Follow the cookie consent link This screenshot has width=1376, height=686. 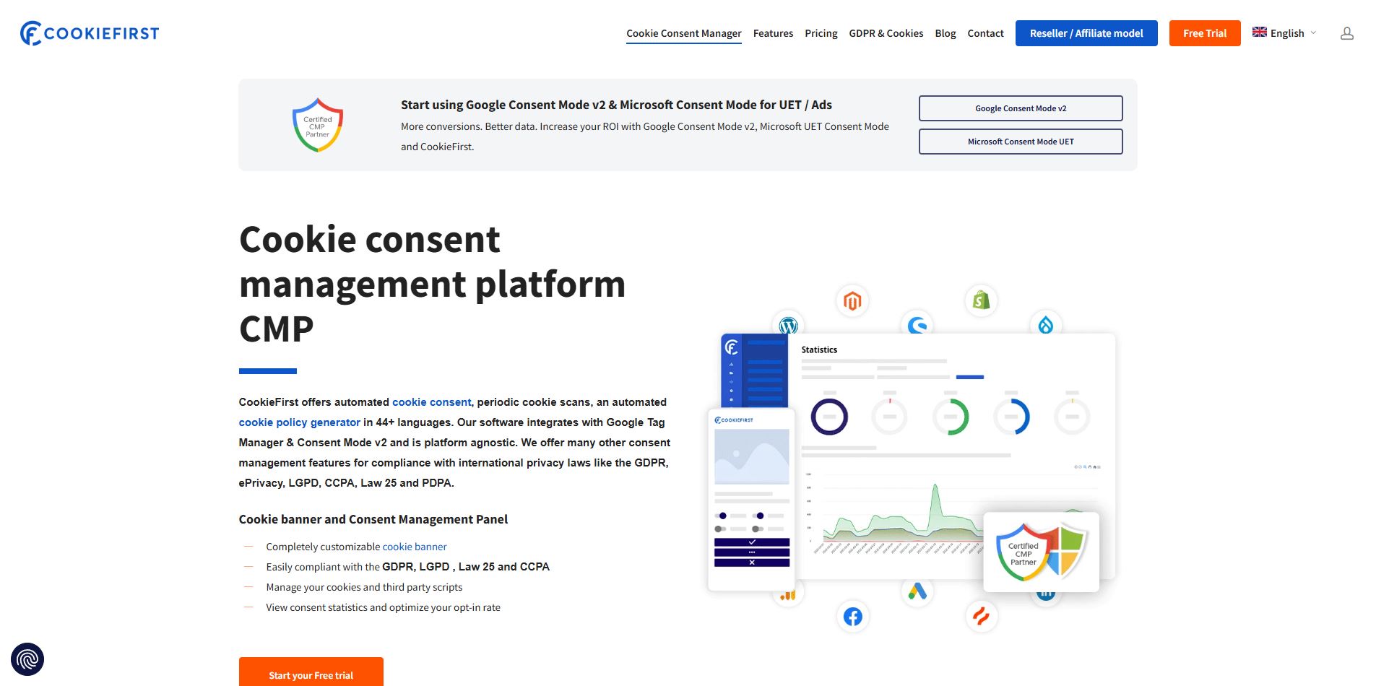[432, 402]
